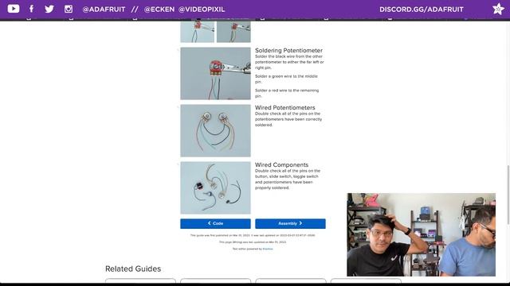Click the Twitter bird icon
The image size is (510, 286).
(49, 9)
